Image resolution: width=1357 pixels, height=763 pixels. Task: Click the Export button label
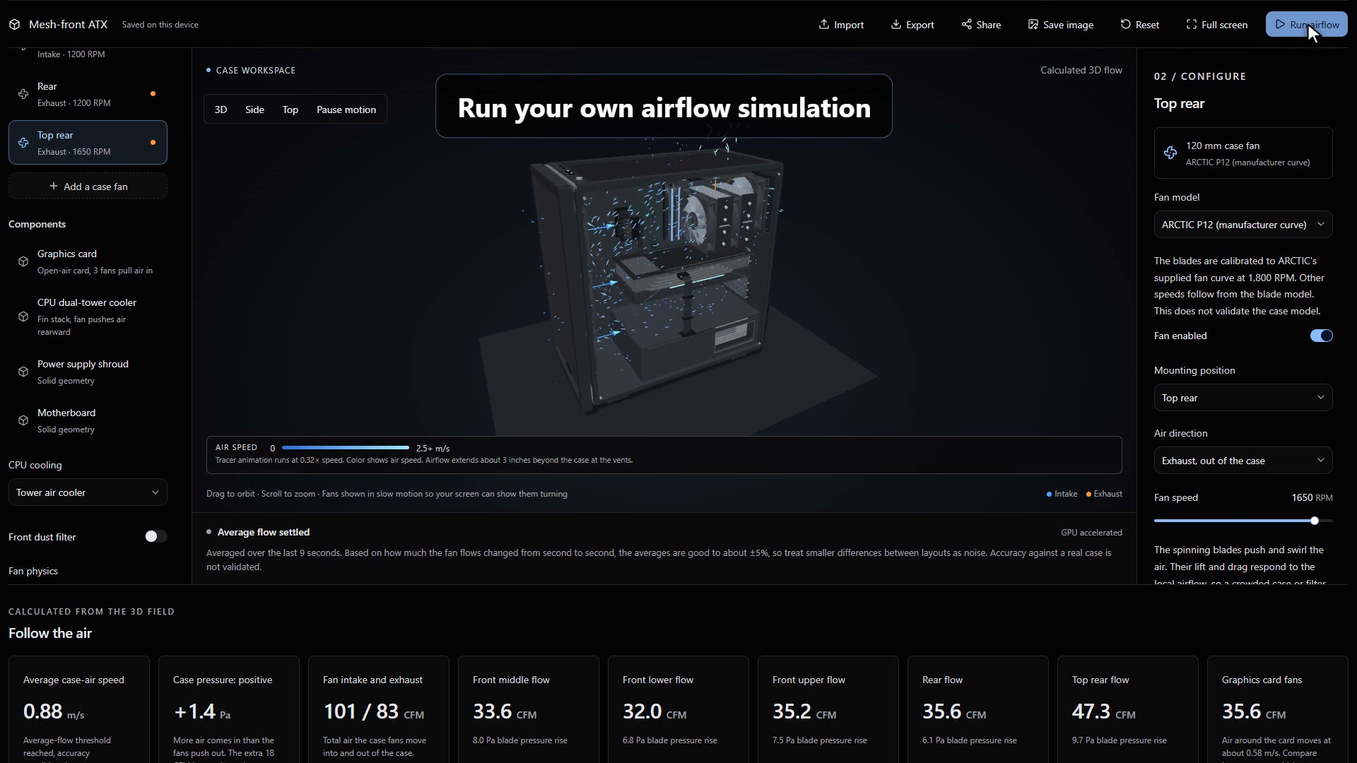pos(920,25)
